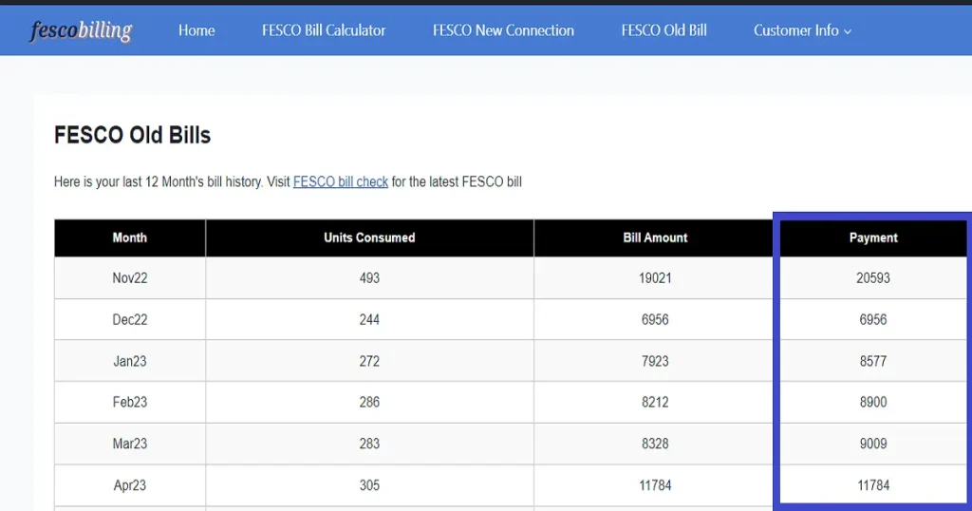Select bill amount 19021
The width and height of the screenshot is (972, 511).
click(x=655, y=278)
